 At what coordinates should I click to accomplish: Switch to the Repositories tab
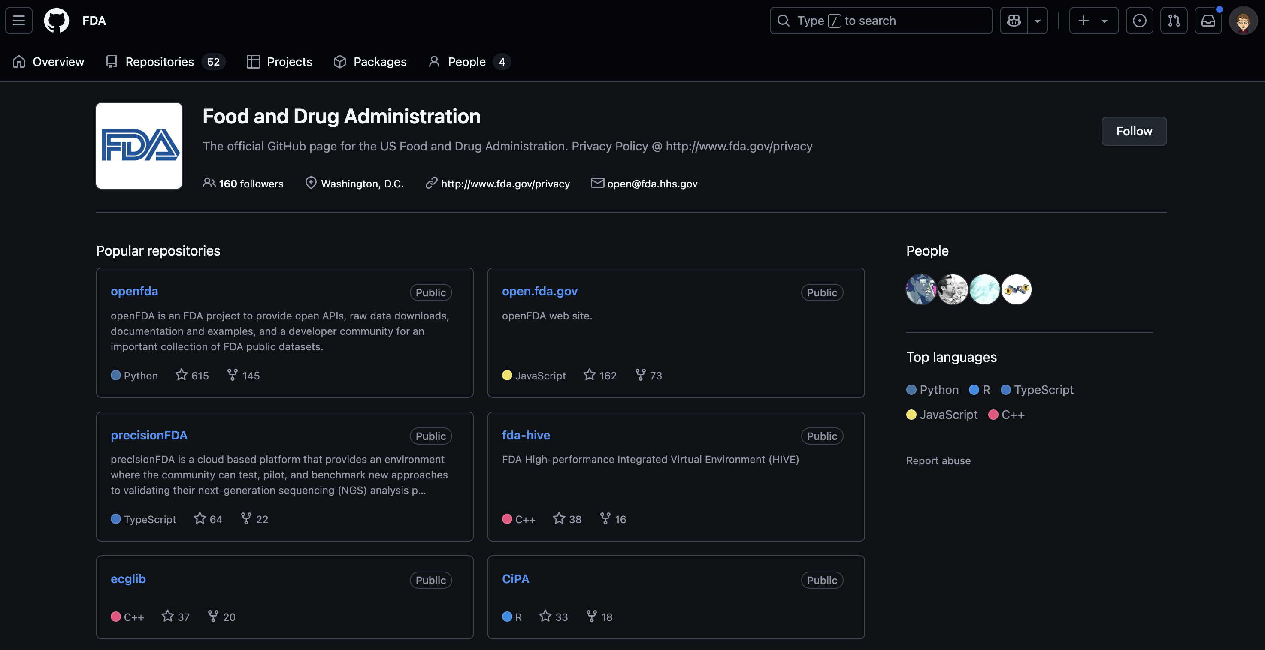(x=166, y=62)
